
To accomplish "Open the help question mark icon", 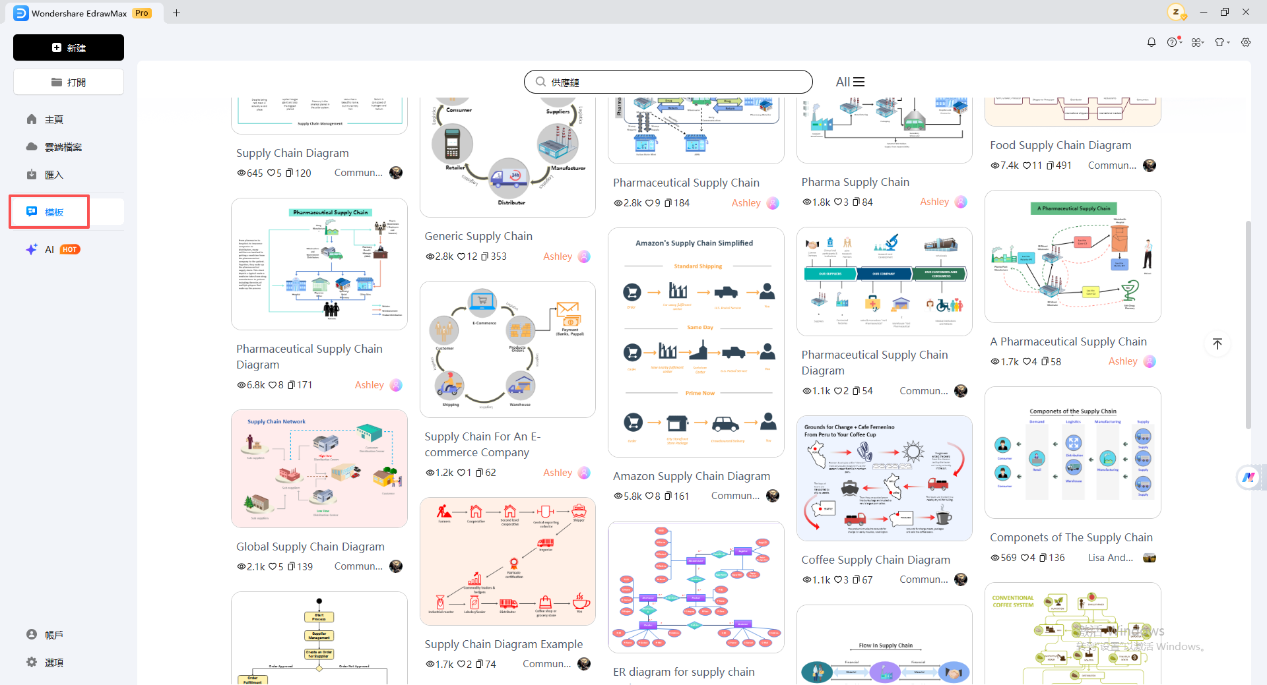I will [x=1173, y=42].
